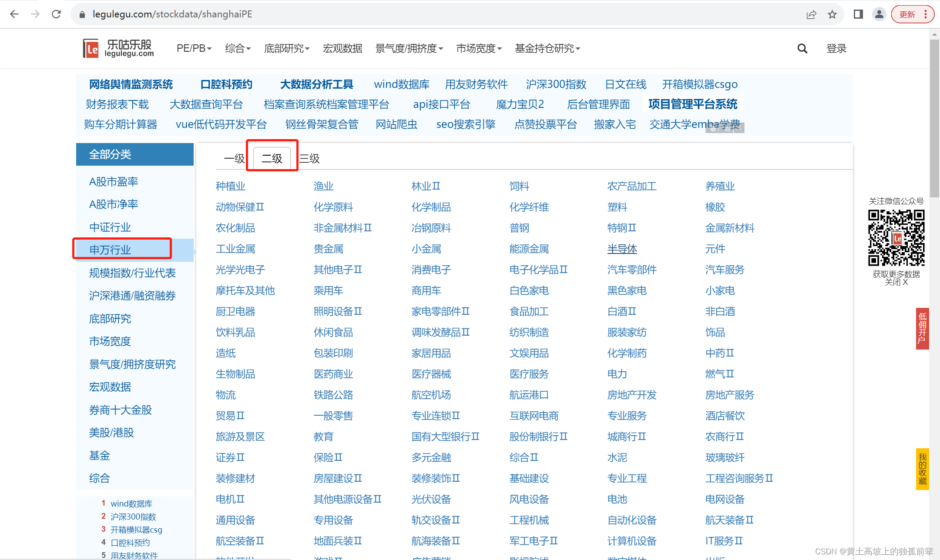Image resolution: width=940 pixels, height=560 pixels.
Task: Switch to the 一级 tab
Action: 234,159
